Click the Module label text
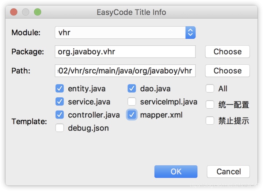 (x=26, y=33)
